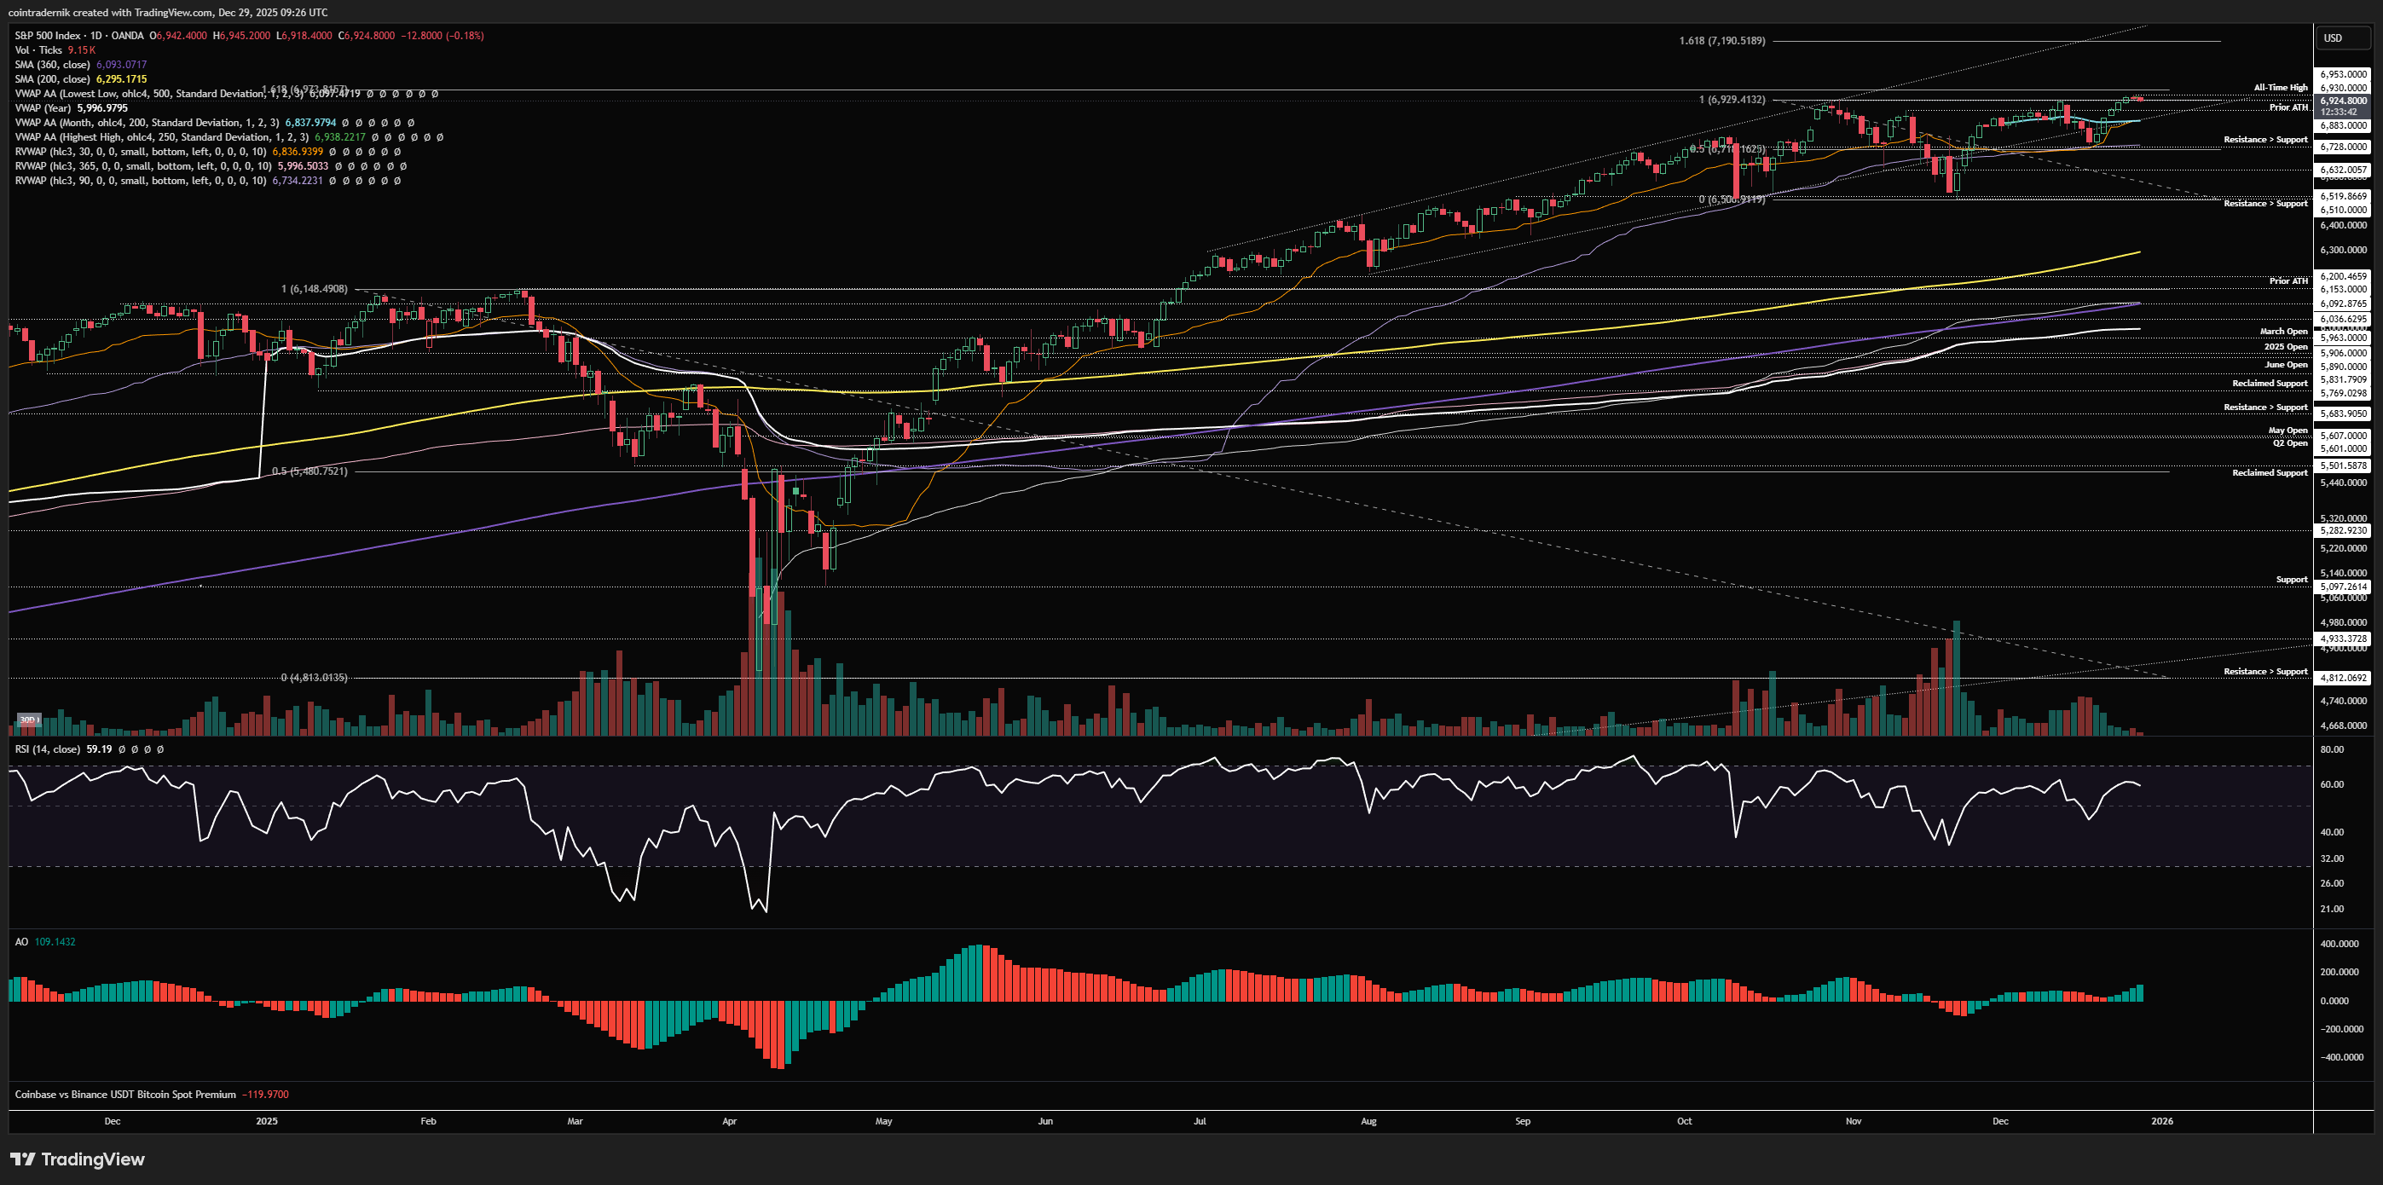Click the VWAP (Year) indicator label
This screenshot has height=1185, width=2383.
pos(43,108)
